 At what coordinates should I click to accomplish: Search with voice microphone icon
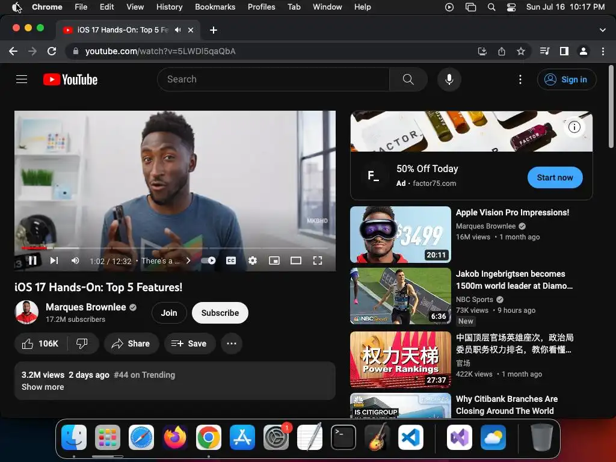(449, 79)
